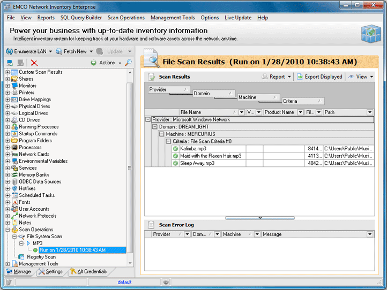Open the Actions button menu
387x290 pixels.
point(106,63)
